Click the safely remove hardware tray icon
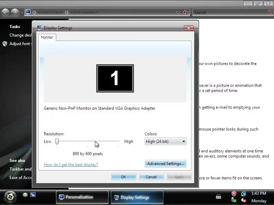 234,200
